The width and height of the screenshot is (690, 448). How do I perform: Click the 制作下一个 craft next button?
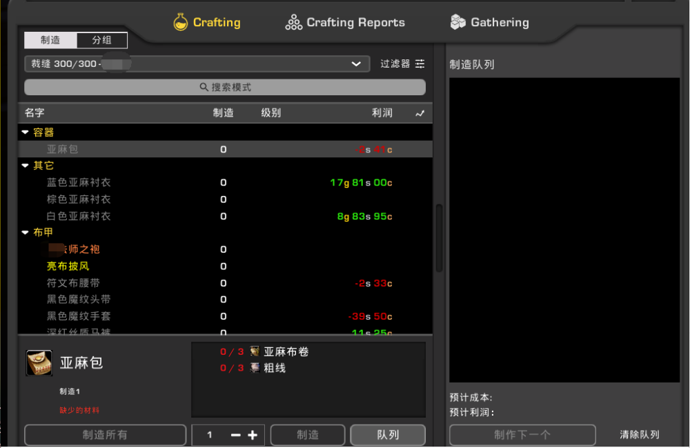[522, 435]
